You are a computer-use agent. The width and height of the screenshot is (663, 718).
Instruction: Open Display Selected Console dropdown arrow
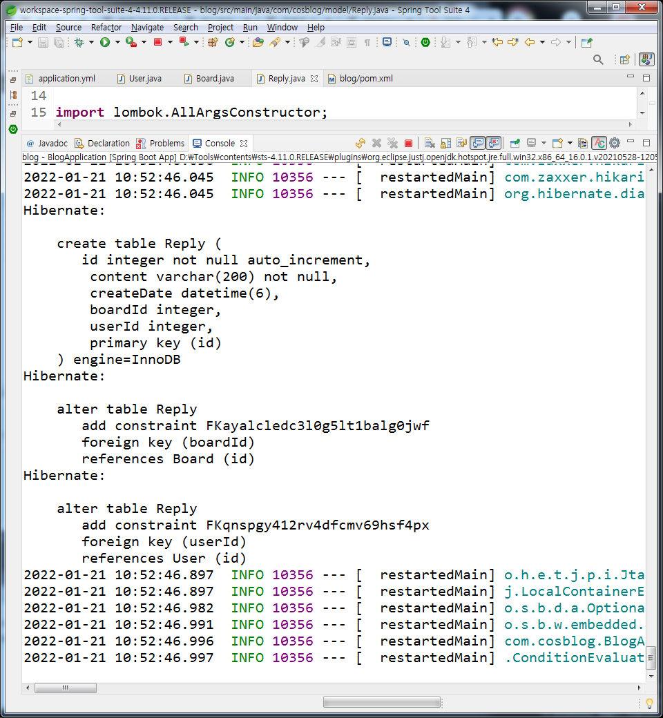[544, 144]
